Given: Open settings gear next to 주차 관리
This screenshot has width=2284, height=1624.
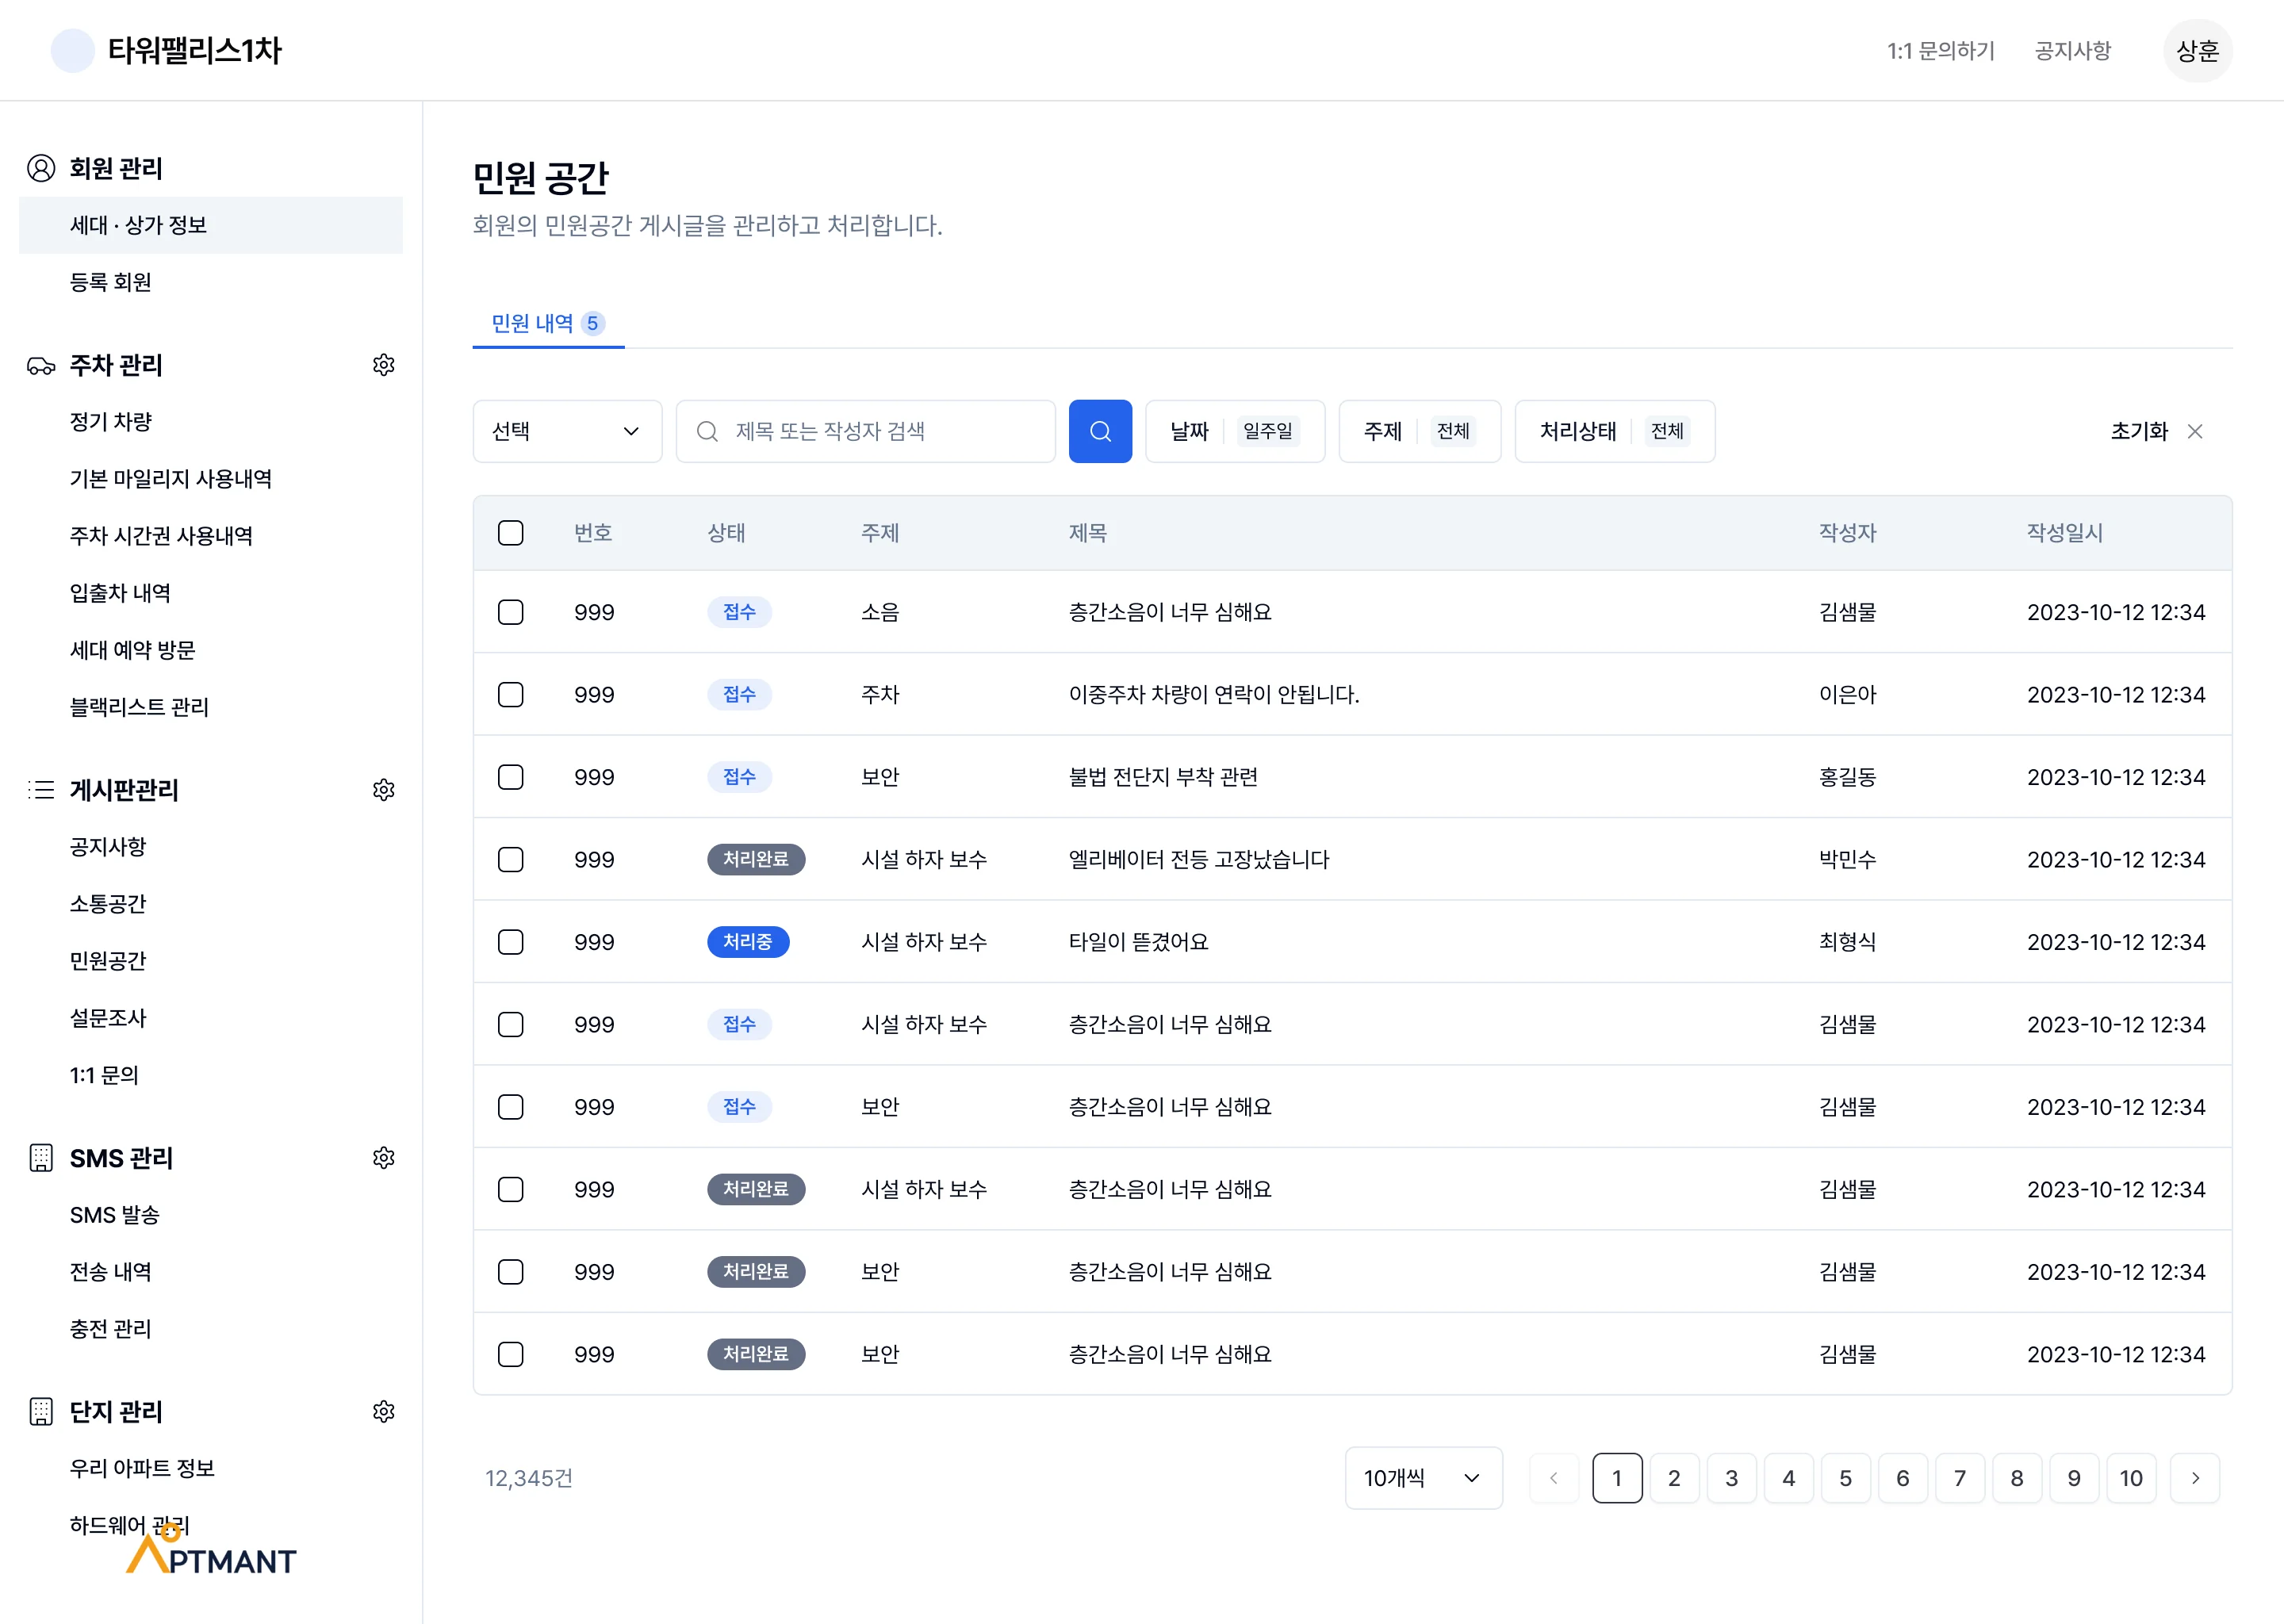Looking at the screenshot, I should click(x=383, y=365).
